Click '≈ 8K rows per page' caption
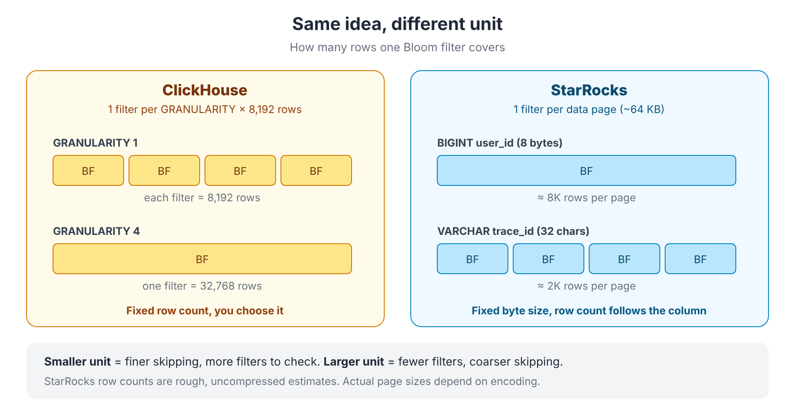Screen dimensions: 795x415 [587, 198]
